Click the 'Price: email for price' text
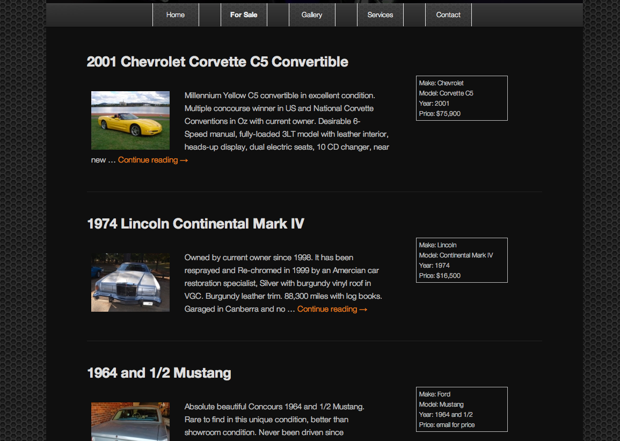Viewport: 620px width, 441px height. pos(447,425)
